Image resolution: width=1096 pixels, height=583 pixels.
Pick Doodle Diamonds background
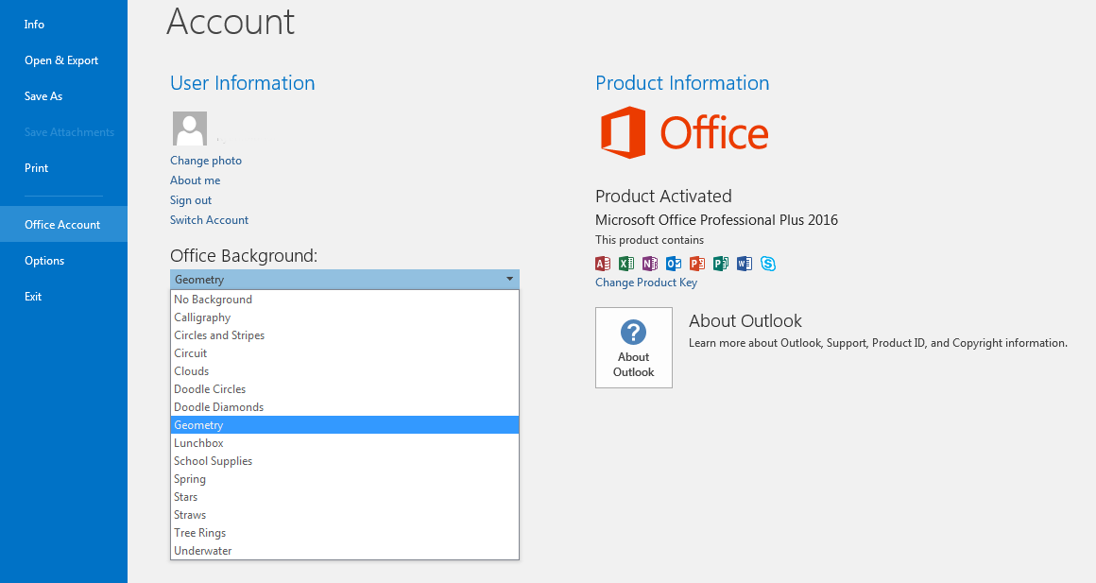[x=345, y=407]
